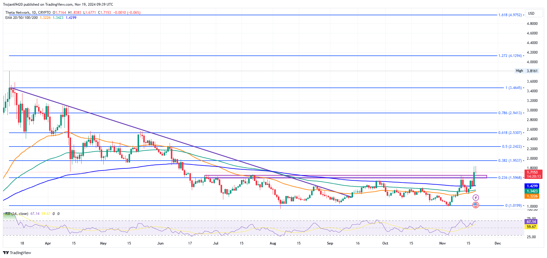Viewport: 547px width, 258px height.
Task: Click the High 3.8161 price marker
Action: [x=527, y=71]
